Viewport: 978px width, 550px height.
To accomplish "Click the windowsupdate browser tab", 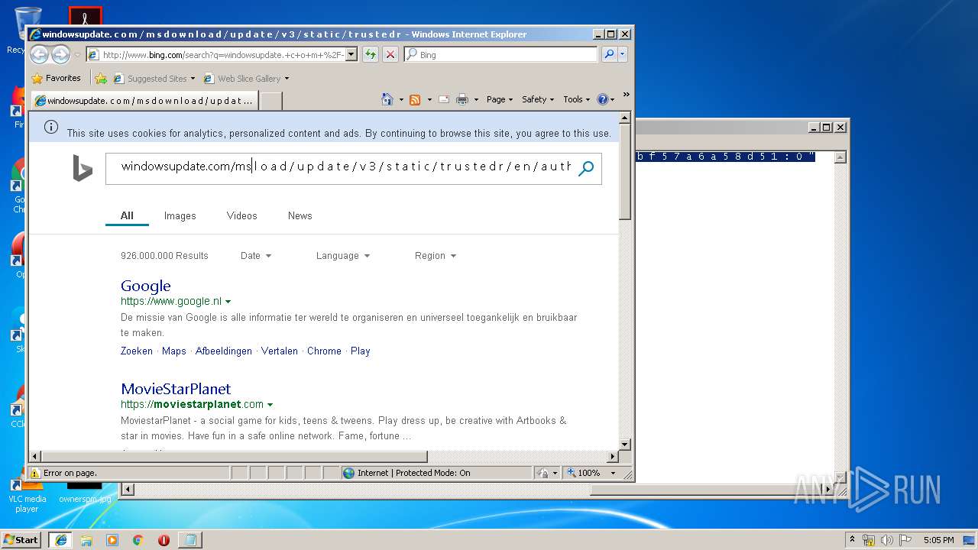I will click(144, 100).
